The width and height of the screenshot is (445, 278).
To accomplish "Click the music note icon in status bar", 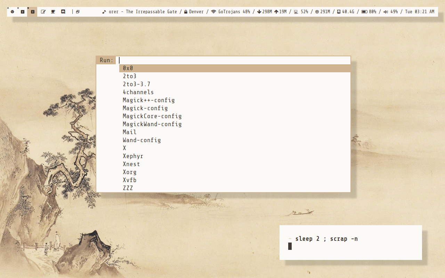I will [x=104, y=12].
